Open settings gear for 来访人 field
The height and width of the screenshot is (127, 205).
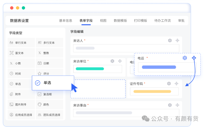coord(170,41)
